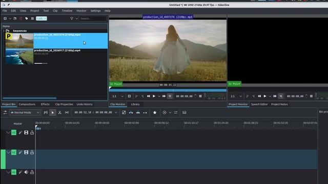Toggle clip monitor edit mode crop icon
Image resolution: width=328 pixels, height=184 pixels.
point(170,96)
